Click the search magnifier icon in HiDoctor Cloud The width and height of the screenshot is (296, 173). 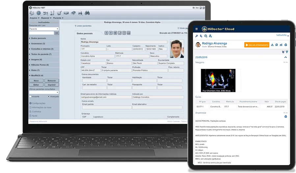click(x=197, y=36)
